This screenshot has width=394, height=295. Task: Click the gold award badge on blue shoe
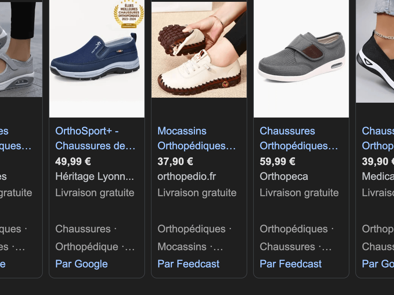[x=129, y=14]
